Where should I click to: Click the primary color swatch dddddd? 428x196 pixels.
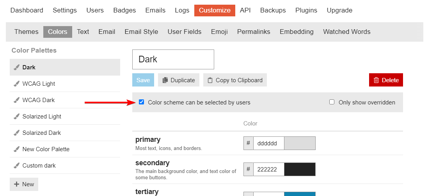(x=300, y=143)
